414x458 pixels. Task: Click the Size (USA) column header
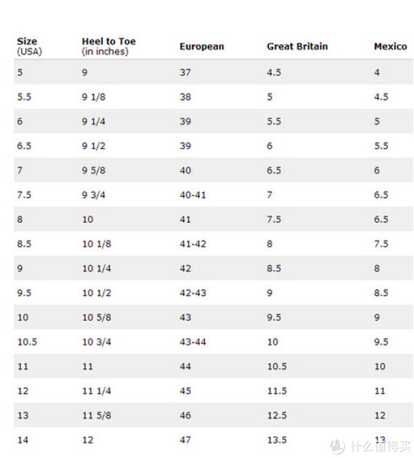click(x=30, y=46)
